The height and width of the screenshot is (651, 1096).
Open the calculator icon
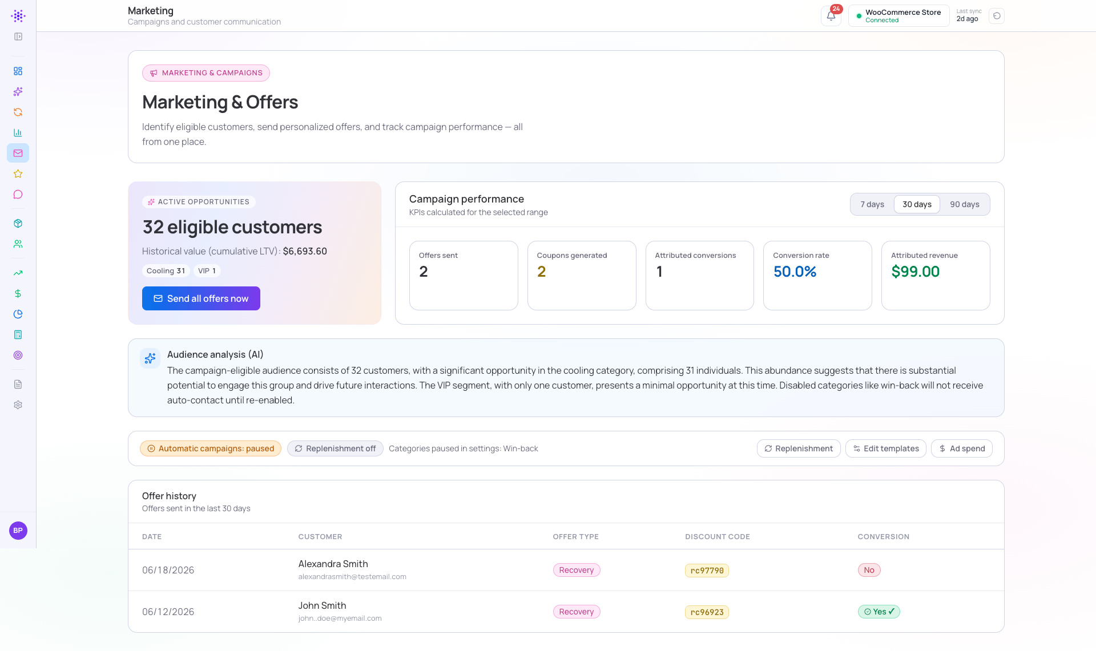coord(18,335)
